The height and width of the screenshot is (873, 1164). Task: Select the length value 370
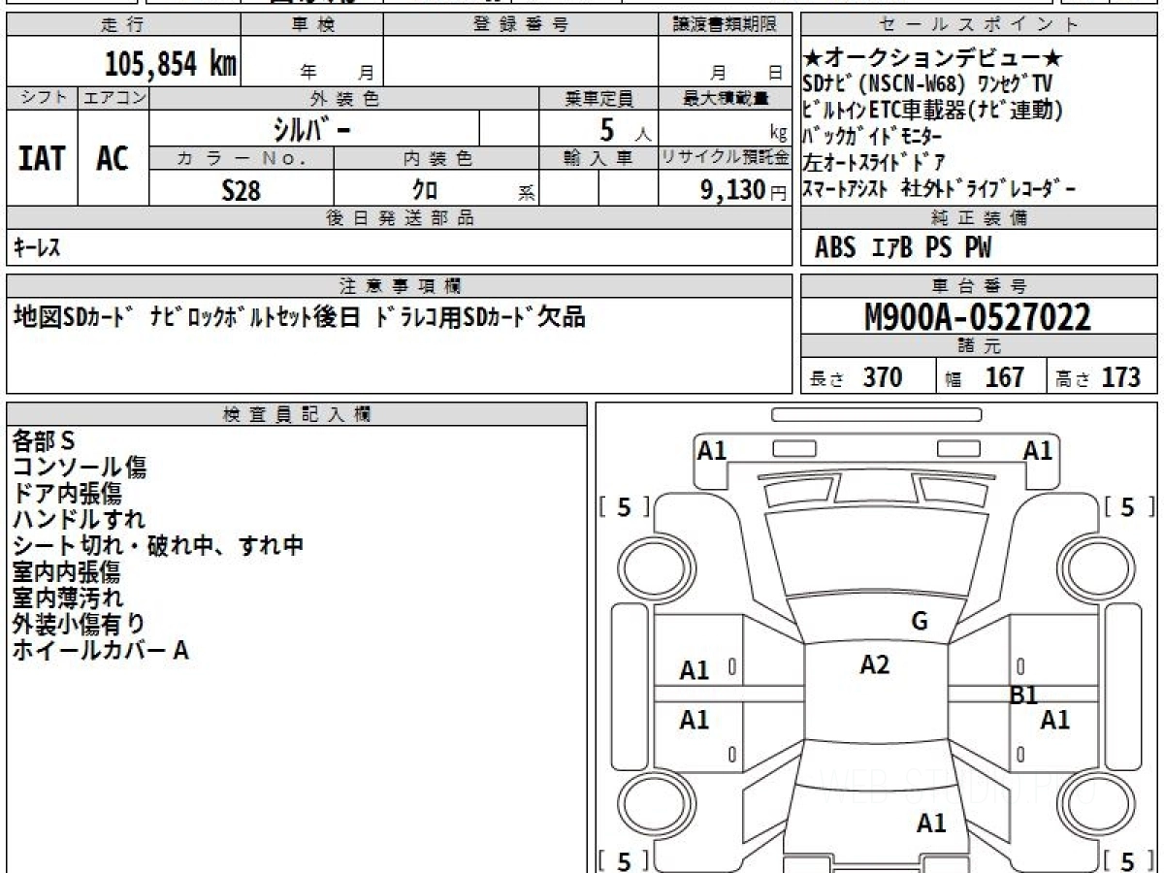pos(883,377)
